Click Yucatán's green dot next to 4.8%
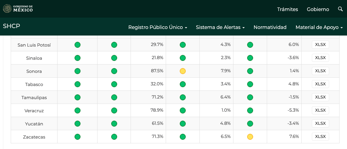The width and height of the screenshot is (347, 149). click(x=250, y=124)
